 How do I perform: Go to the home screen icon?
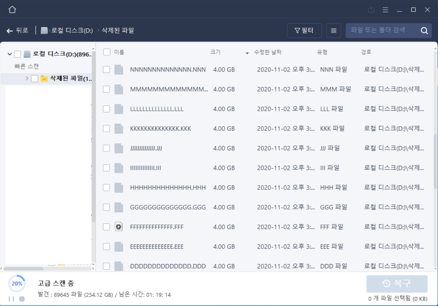tap(12, 9)
